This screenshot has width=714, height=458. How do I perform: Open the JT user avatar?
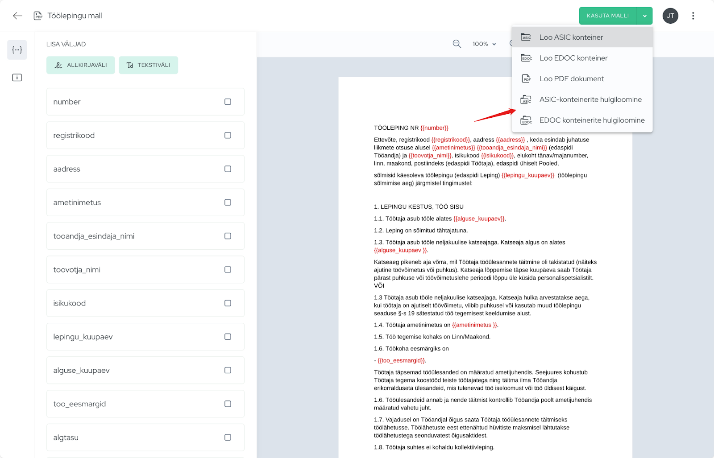pos(670,16)
